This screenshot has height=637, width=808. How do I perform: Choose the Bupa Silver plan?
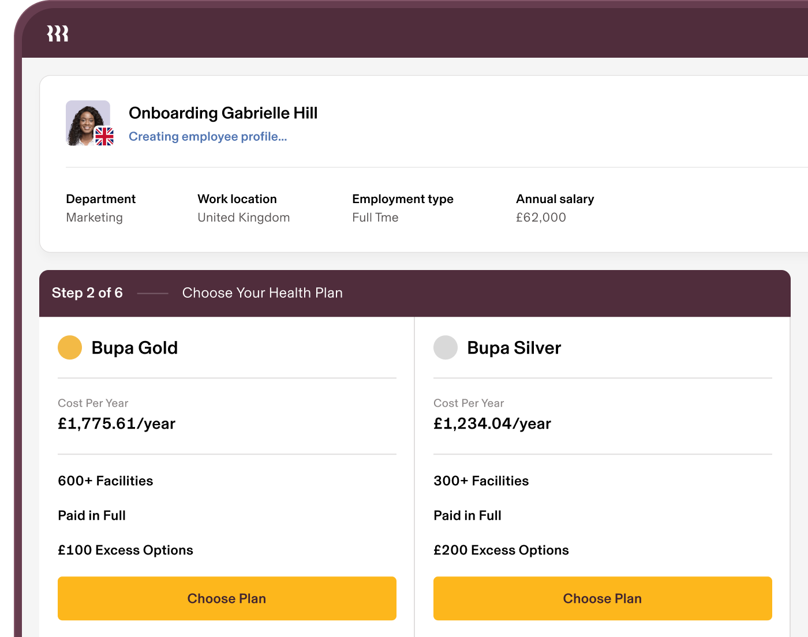pos(603,598)
